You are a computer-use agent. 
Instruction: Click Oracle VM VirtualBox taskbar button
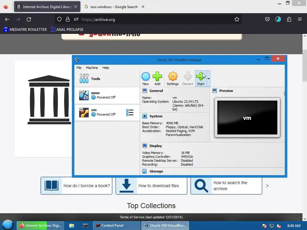pos(165,226)
